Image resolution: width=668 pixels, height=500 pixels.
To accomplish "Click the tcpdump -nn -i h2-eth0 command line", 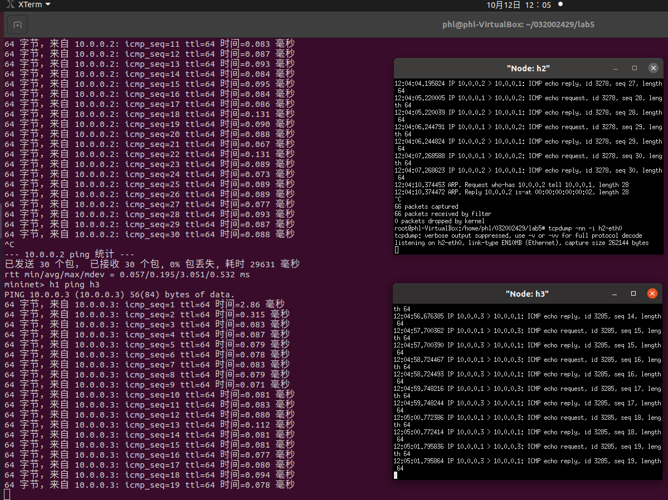I will tap(508, 228).
